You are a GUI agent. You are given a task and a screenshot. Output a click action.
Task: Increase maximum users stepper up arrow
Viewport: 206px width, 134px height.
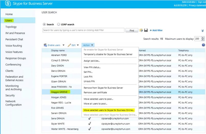[x=203, y=38]
